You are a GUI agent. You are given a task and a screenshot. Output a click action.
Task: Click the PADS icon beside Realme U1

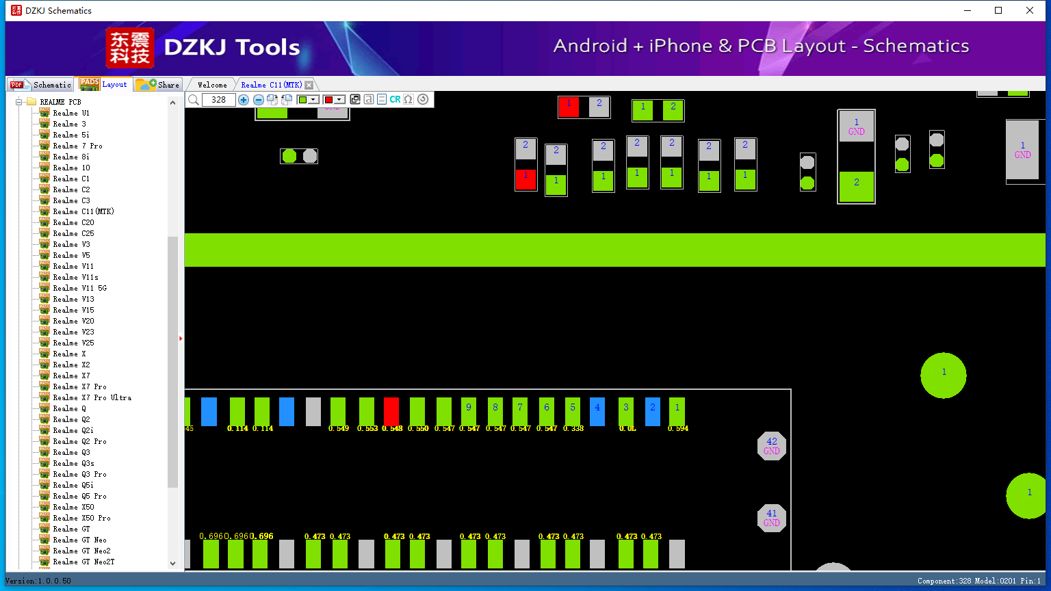44,113
